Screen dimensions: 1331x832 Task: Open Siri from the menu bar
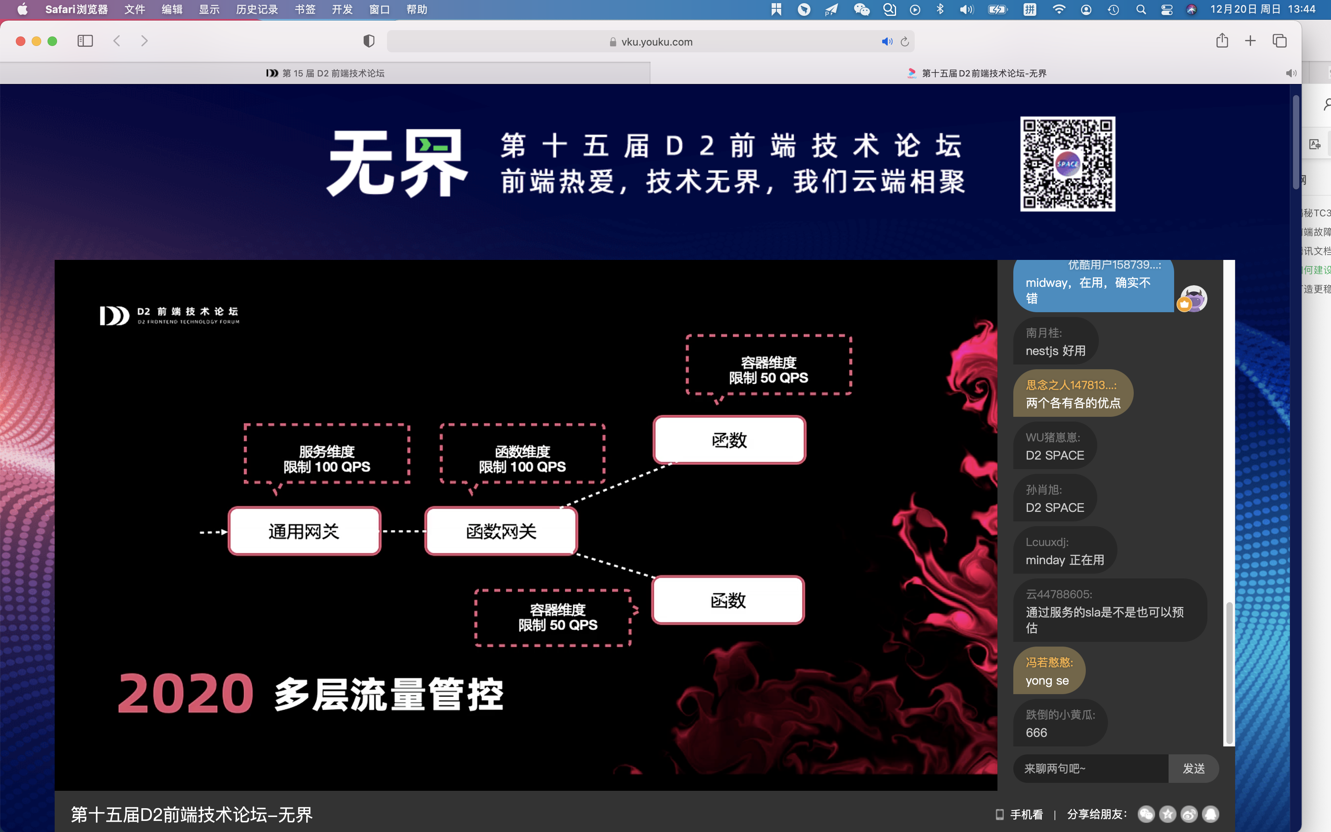(1191, 10)
